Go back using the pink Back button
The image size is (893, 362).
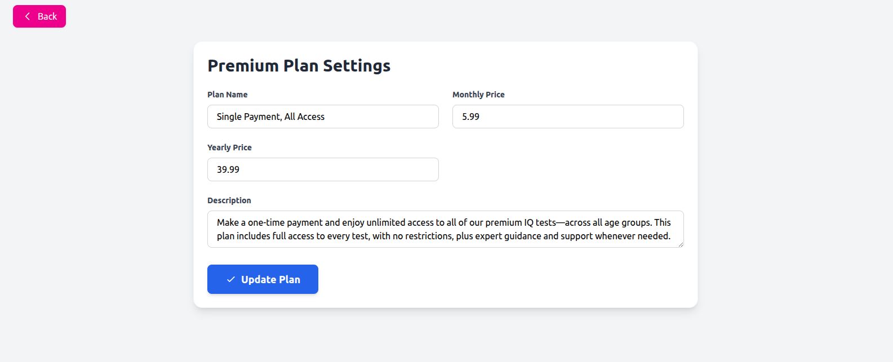pos(39,16)
